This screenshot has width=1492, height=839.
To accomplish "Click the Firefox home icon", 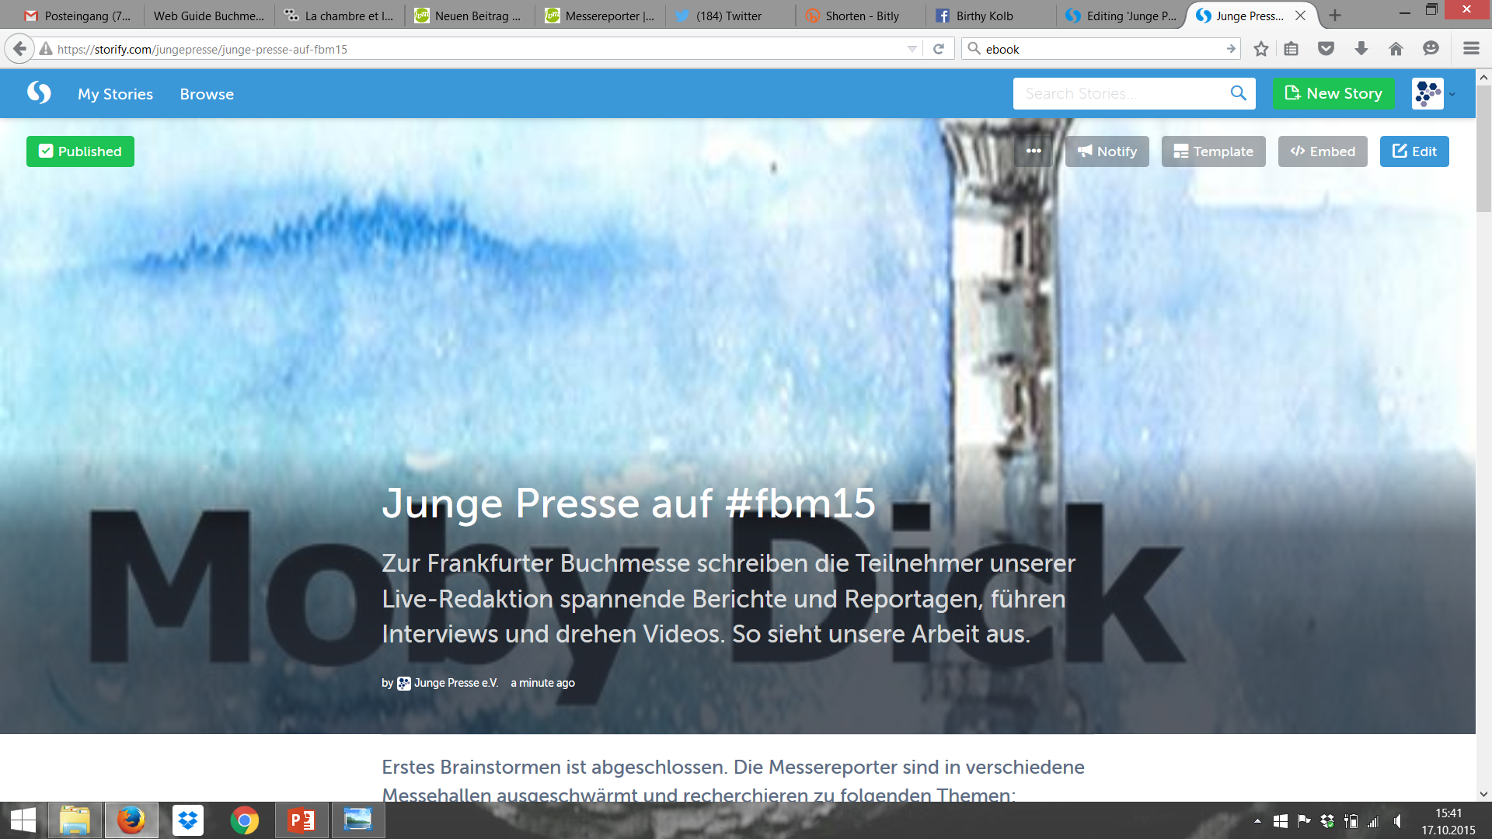I will pos(1396,49).
